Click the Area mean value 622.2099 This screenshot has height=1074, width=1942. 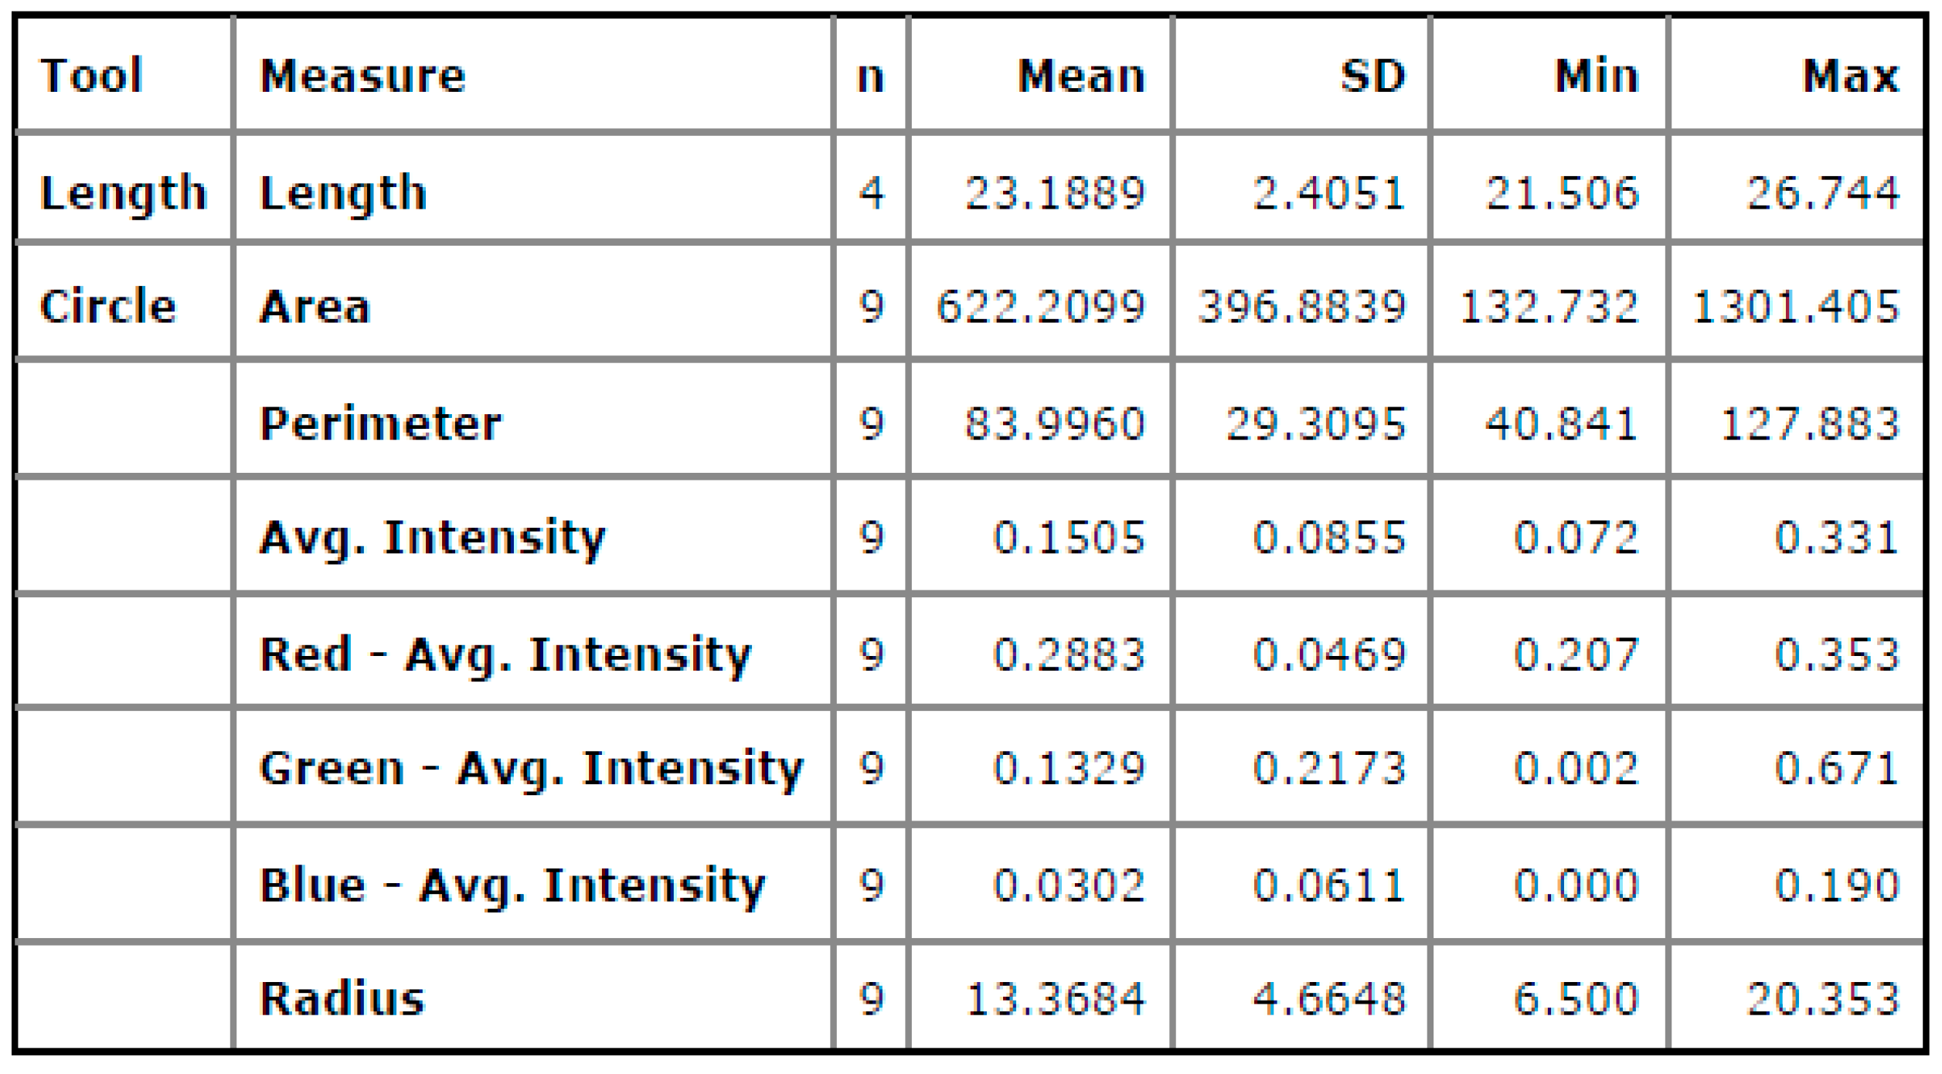pos(1040,307)
